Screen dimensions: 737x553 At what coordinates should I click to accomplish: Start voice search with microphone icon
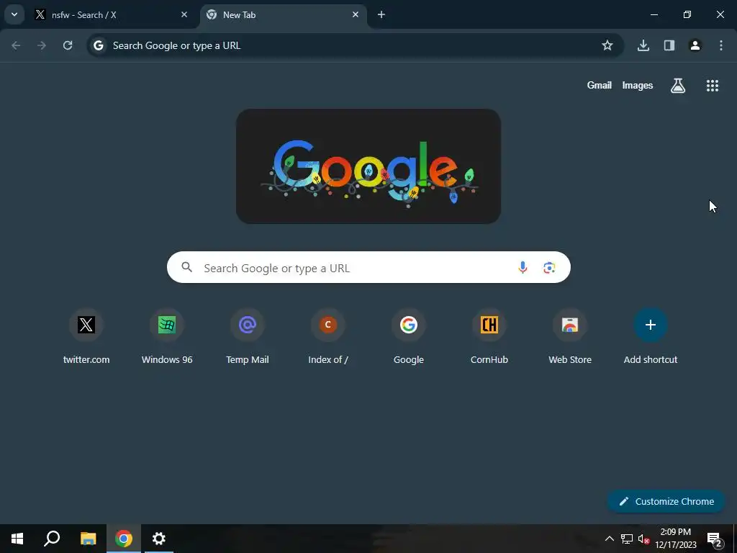pos(523,268)
